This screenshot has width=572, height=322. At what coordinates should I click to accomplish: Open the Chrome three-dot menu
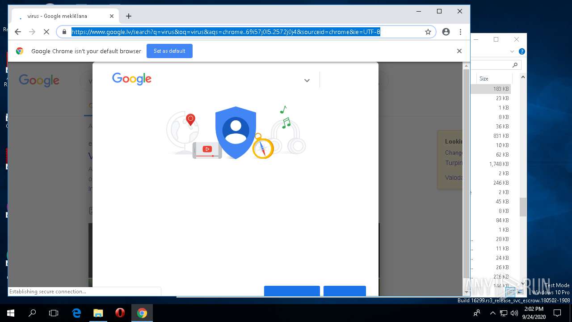460,32
